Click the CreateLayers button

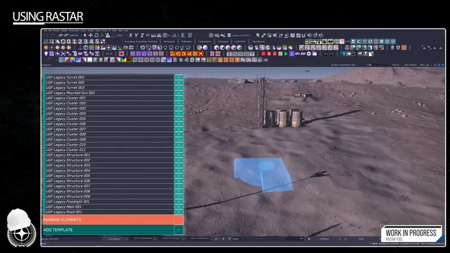click(x=223, y=42)
